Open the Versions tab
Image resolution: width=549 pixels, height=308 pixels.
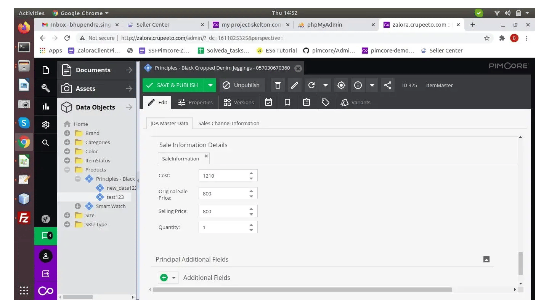point(239,102)
